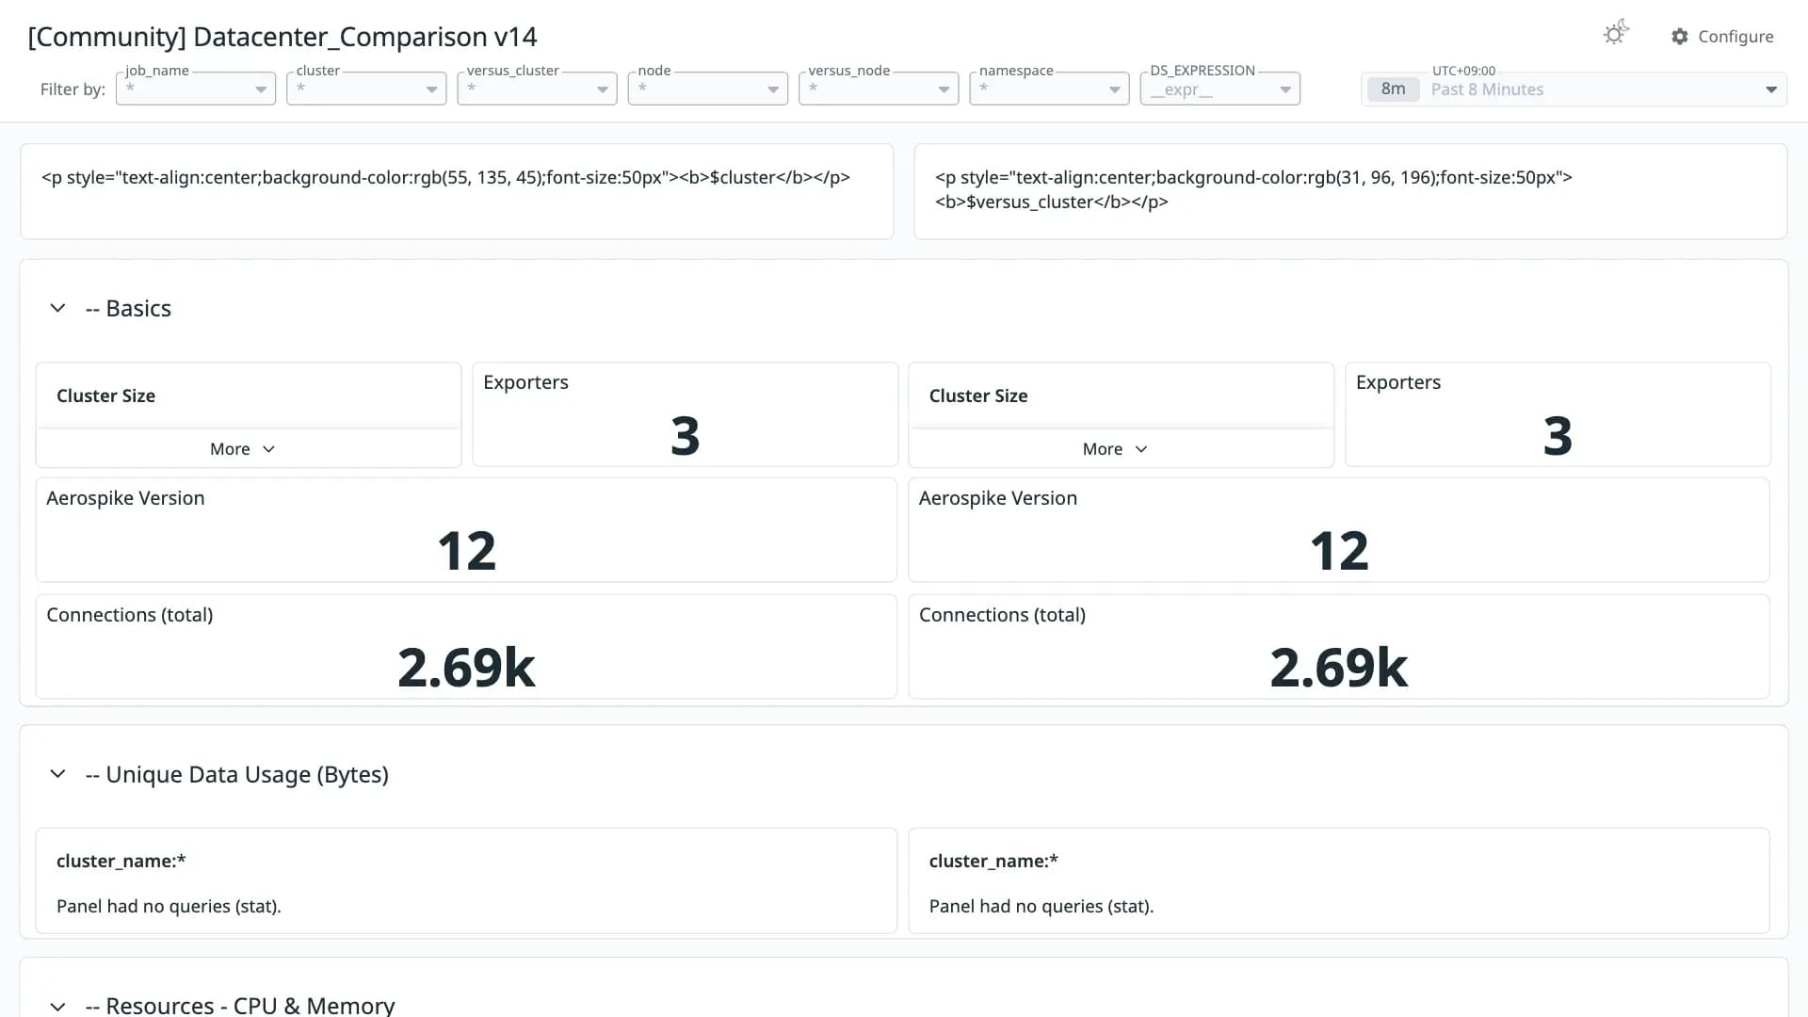Click the Configure gear icon
This screenshot has width=1808, height=1017.
[1680, 37]
